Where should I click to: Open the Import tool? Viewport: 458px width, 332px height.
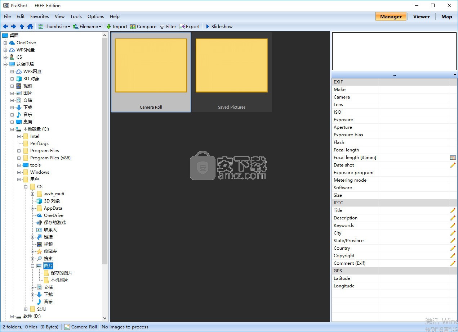coord(117,27)
